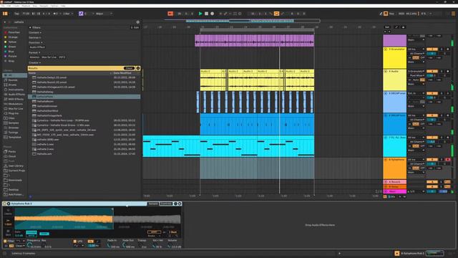Select the A Reverb return track
The image size is (458, 258).
394,182
